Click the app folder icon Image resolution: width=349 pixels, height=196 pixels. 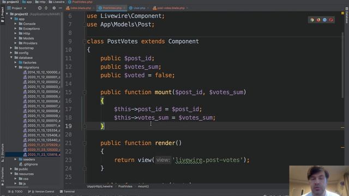click(16, 19)
